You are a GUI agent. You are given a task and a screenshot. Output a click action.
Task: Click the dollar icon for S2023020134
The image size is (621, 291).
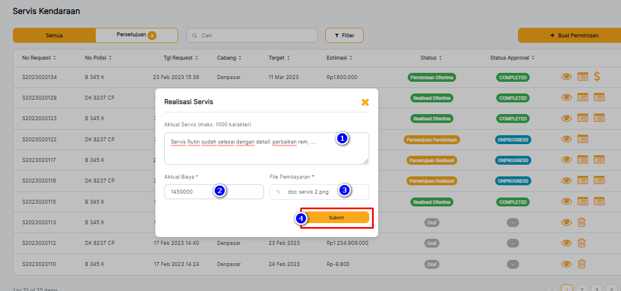597,77
